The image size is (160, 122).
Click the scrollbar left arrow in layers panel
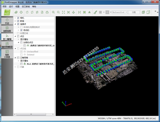(x=15, y=114)
